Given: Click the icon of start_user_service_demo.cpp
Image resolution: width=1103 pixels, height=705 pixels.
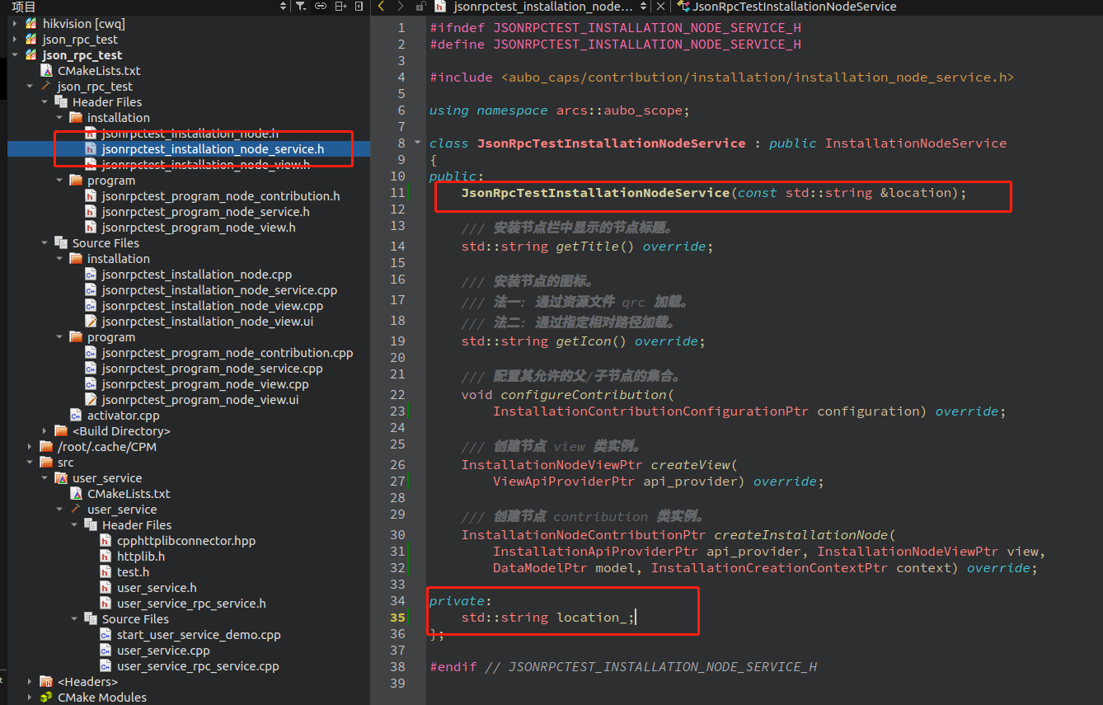Looking at the screenshot, I should click(x=106, y=635).
